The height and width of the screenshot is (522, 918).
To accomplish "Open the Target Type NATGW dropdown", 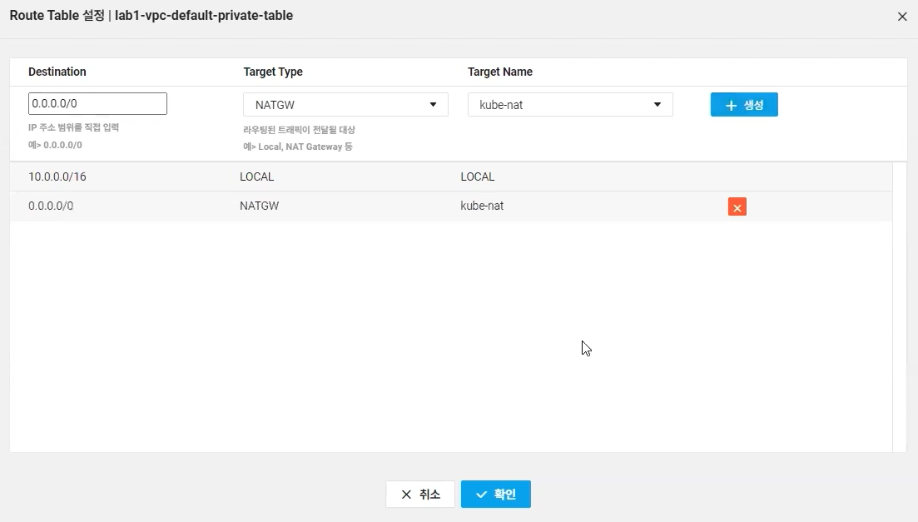I will pyautogui.click(x=345, y=105).
